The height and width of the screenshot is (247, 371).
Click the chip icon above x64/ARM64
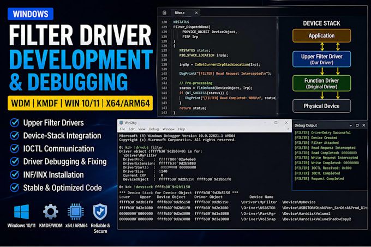coord(76,212)
